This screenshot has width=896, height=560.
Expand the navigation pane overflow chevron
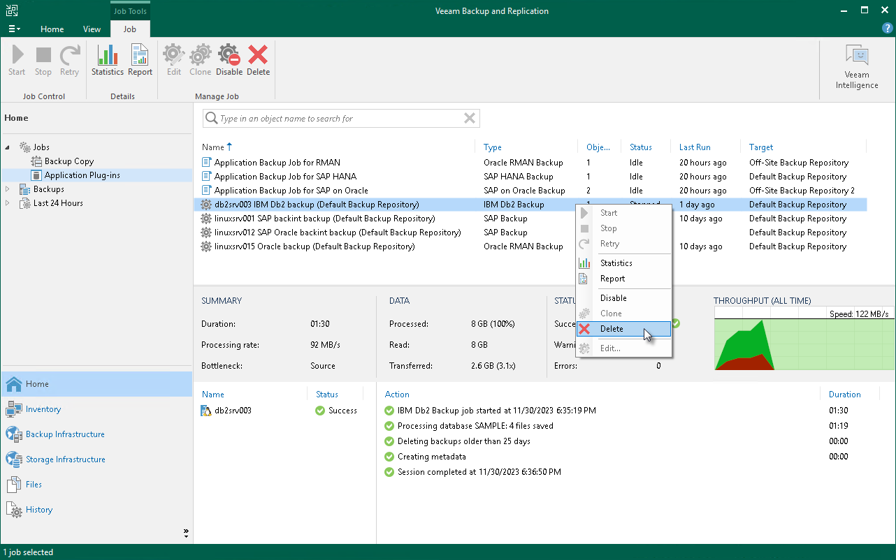coord(186,533)
